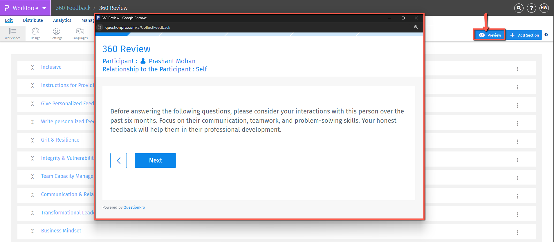554x242 pixels.
Task: Select the Workspace toolbar icon
Action: [12, 34]
